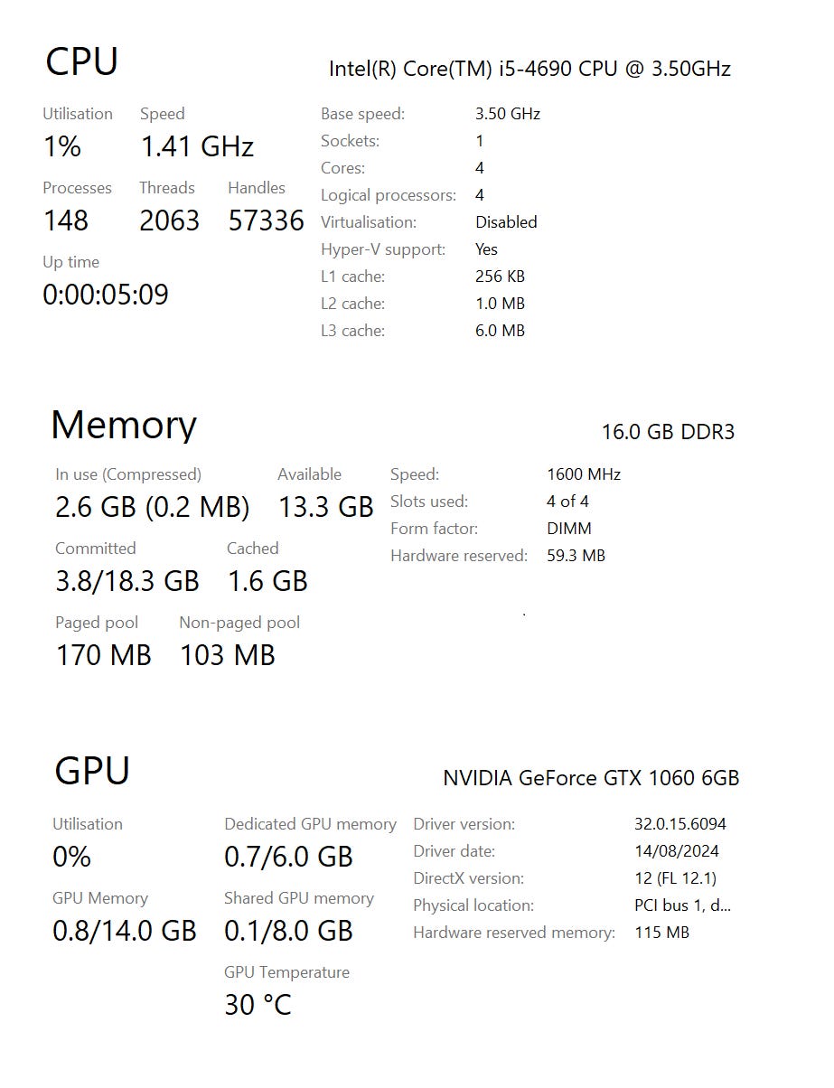
Task: Click the Slots used 4 of 4 value
Action: (568, 502)
